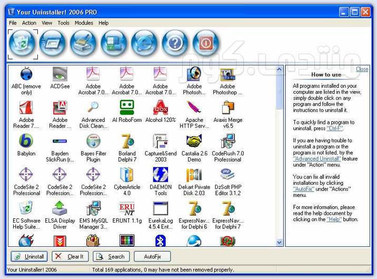Screen dimensions: 377x279
Task: Select Borland Delphi 7 icon
Action: [x=127, y=142]
